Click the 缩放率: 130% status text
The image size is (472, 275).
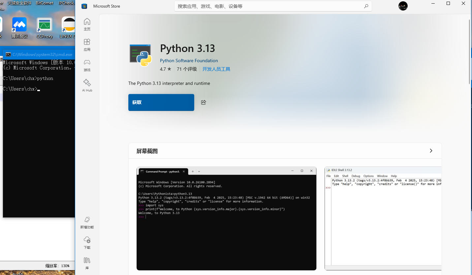point(57,265)
